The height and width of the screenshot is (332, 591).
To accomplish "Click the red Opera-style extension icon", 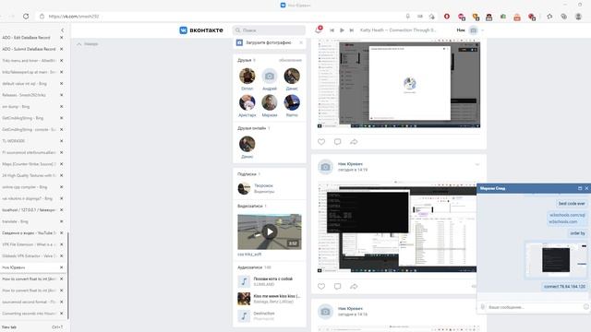I will pyautogui.click(x=447, y=17).
